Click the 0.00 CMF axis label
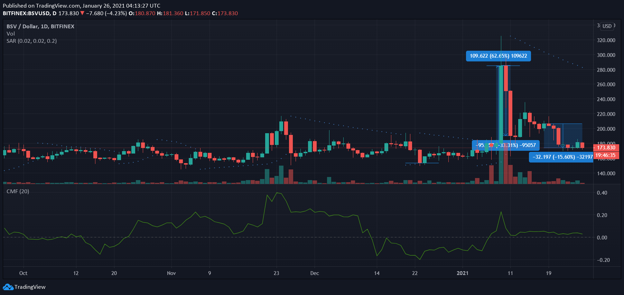Screen dimensions: 624x295 click(x=602, y=237)
